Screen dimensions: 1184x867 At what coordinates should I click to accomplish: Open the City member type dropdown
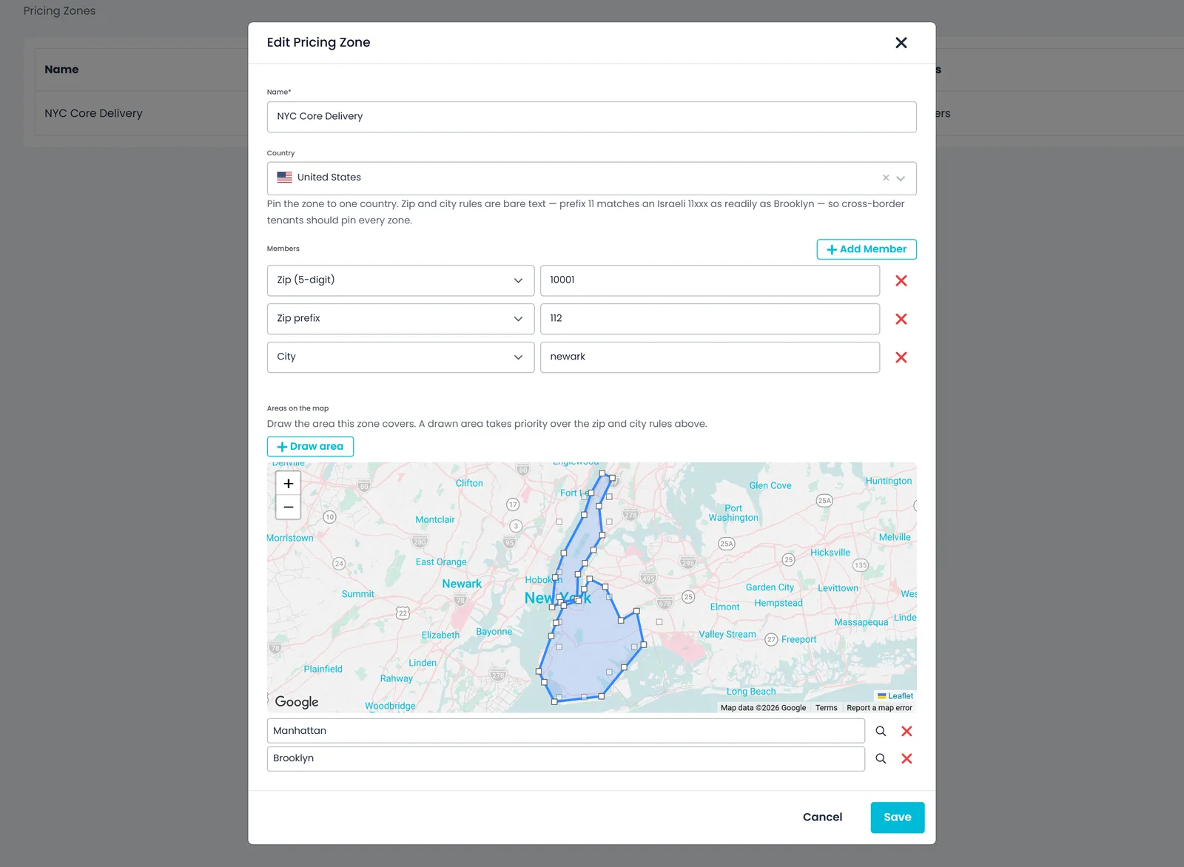400,357
